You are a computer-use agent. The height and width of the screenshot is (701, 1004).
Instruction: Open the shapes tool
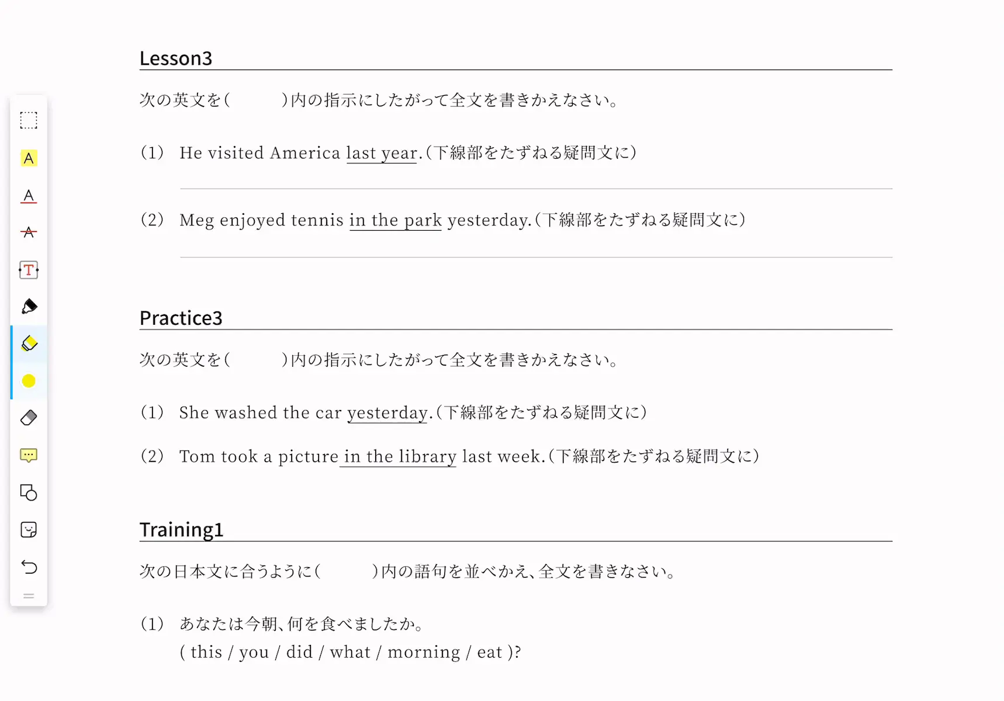[29, 493]
